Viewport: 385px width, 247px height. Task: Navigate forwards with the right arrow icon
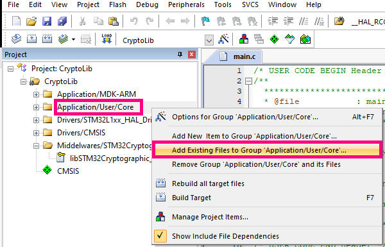[185, 21]
